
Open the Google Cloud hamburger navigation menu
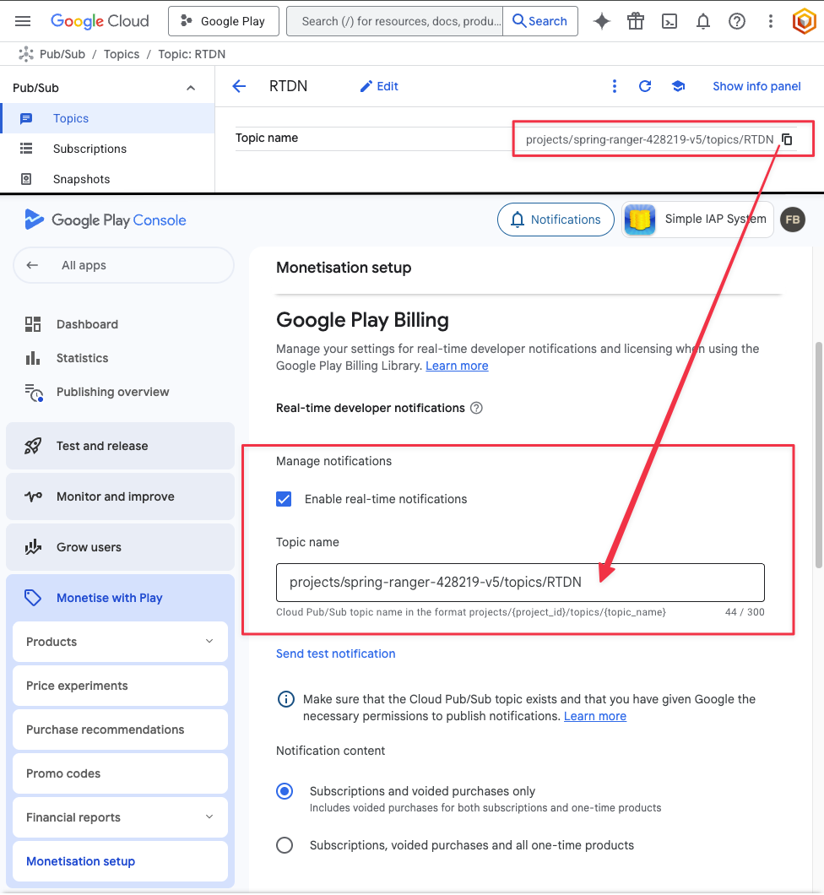23,21
